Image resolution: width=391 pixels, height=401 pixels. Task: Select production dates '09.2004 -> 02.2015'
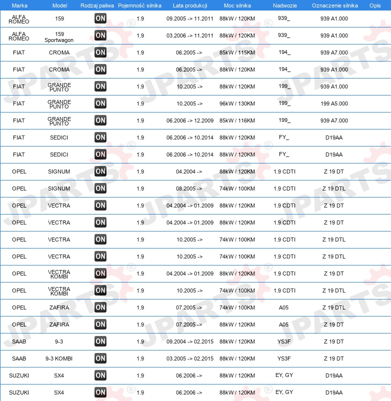tap(189, 341)
